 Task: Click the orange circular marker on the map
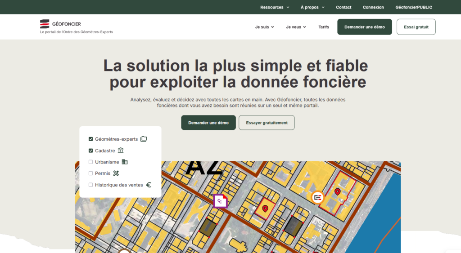click(x=317, y=198)
